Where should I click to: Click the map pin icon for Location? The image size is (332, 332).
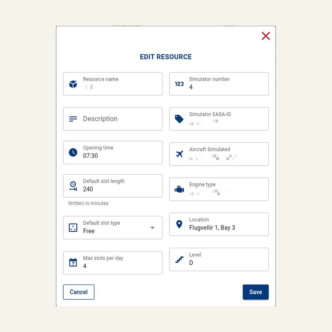point(179,224)
